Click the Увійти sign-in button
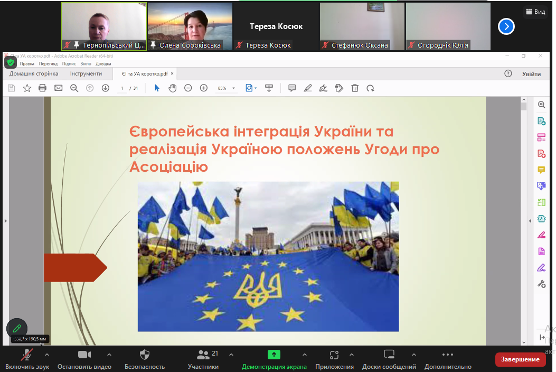This screenshot has height=372, width=556. (x=531, y=74)
